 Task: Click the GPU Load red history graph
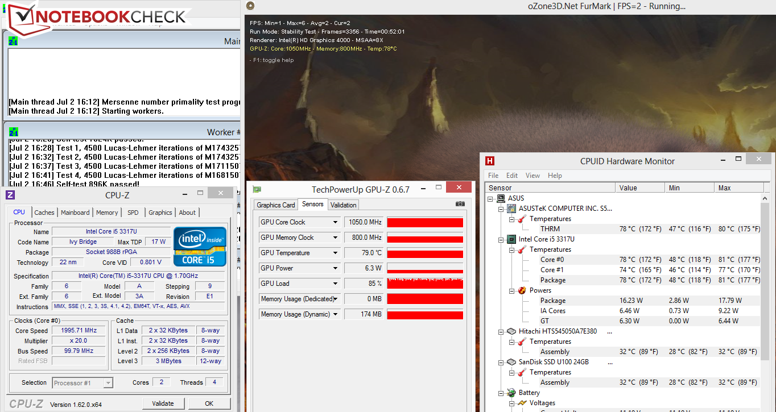pos(425,284)
